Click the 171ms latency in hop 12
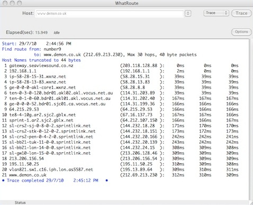This screenshot has height=205, width=253. point(178,126)
